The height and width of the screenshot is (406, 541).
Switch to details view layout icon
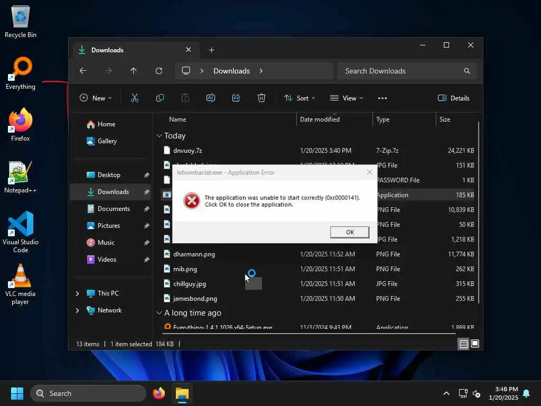pos(463,344)
